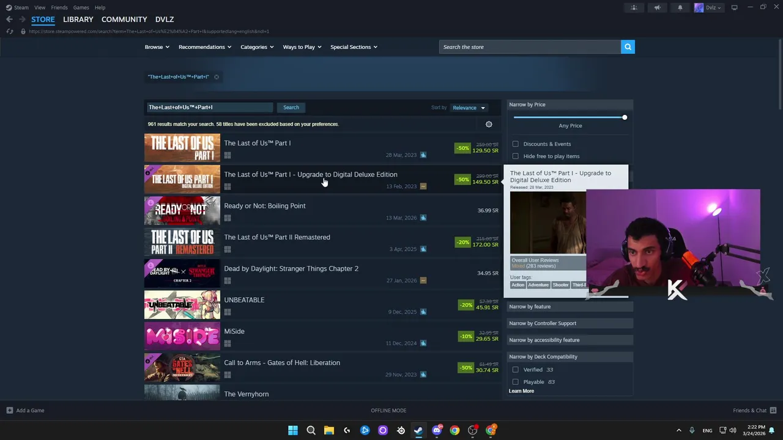This screenshot has width=783, height=440.
Task: Click the microphone tray icon
Action: [x=692, y=430]
